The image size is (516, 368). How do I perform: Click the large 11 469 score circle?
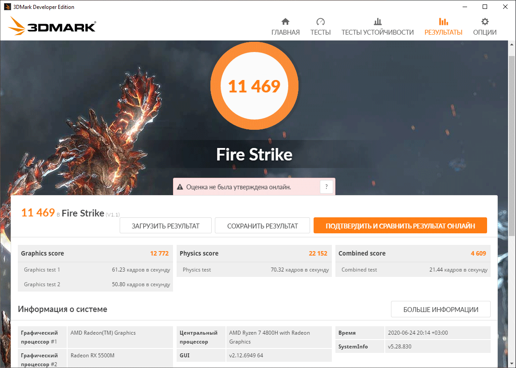(x=254, y=86)
